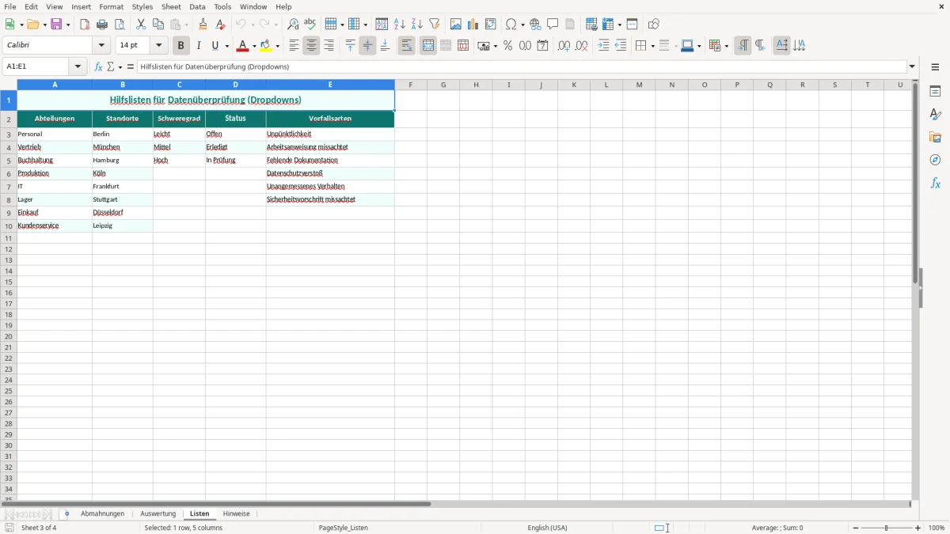Sort ascending

click(400, 25)
